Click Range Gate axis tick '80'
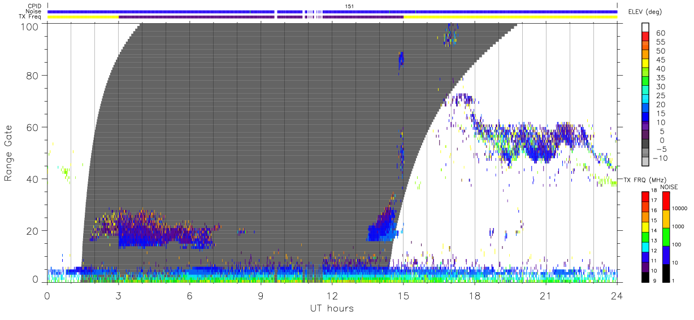 [32, 75]
